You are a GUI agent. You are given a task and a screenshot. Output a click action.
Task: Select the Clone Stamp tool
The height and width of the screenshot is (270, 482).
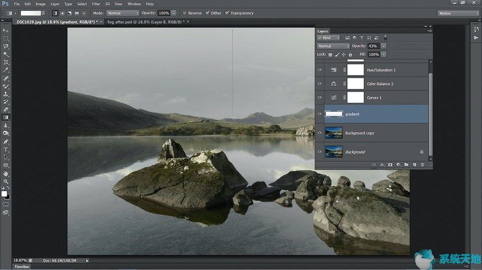[6, 94]
